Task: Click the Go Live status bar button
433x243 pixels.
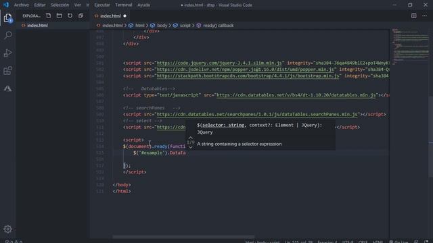Action: (398, 242)
